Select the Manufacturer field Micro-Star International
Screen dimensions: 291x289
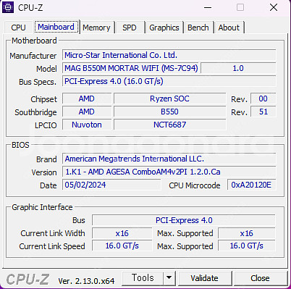[169, 55]
